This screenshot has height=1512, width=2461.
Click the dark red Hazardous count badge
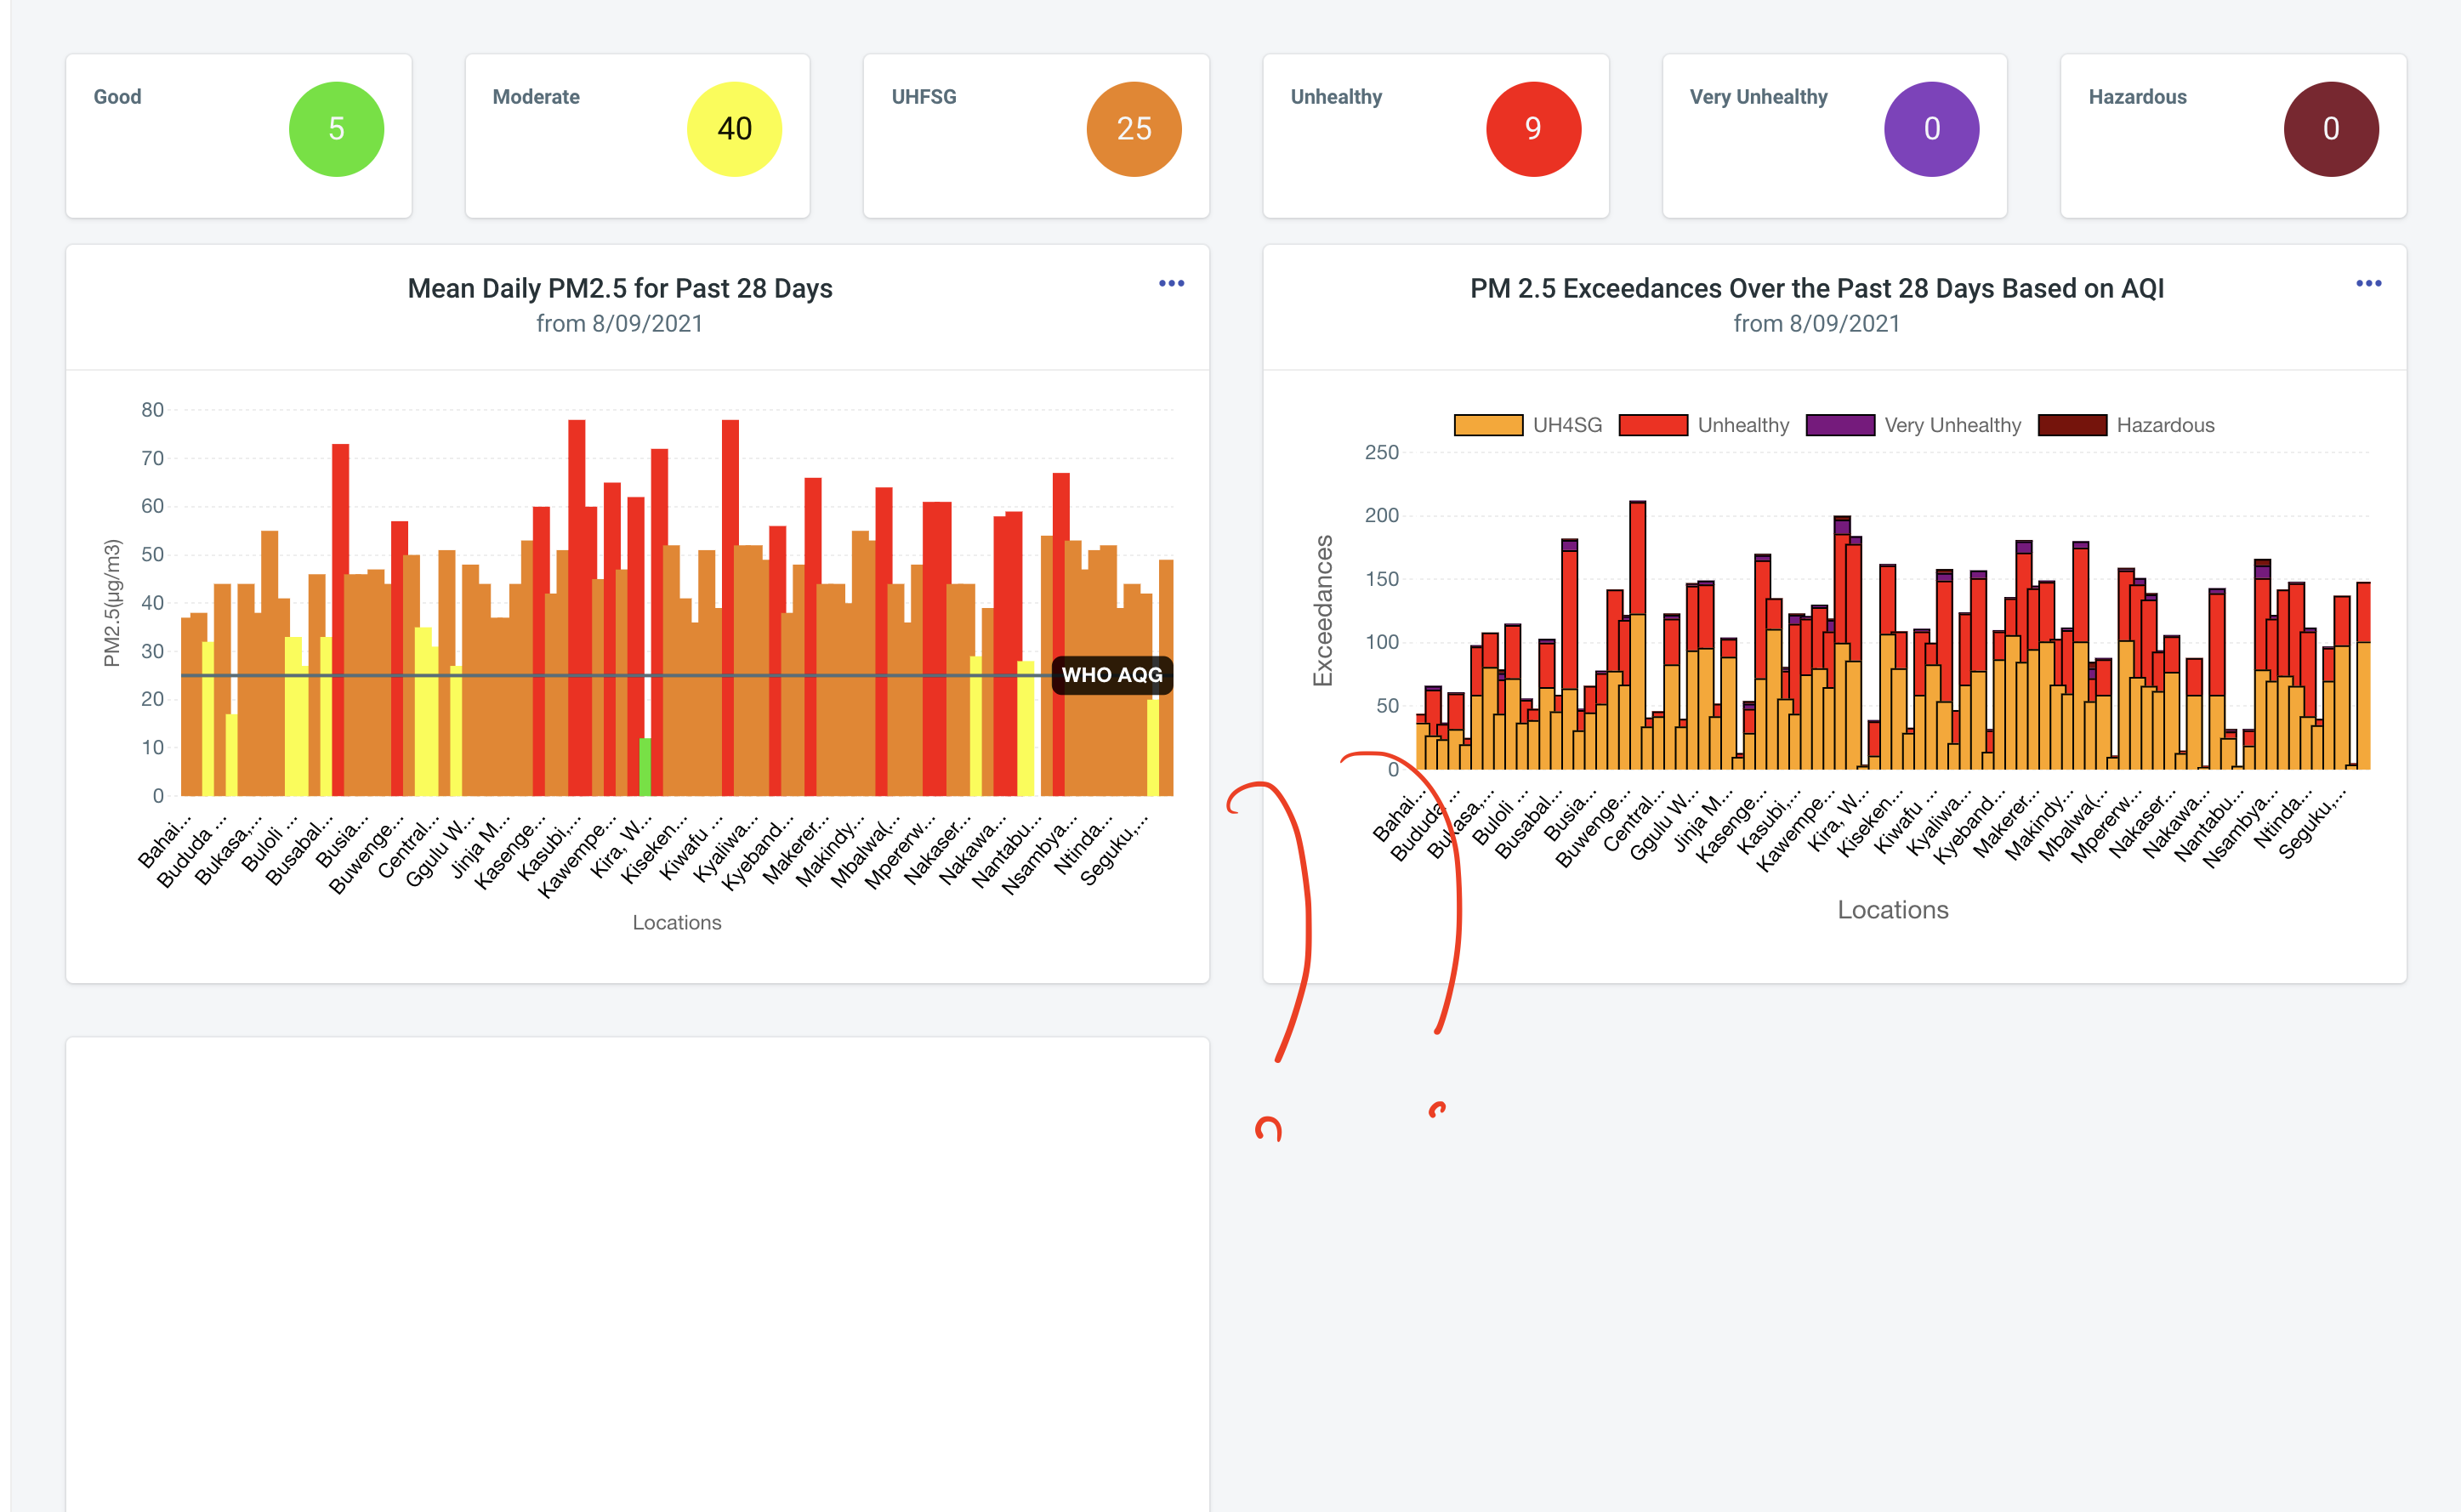(2329, 128)
